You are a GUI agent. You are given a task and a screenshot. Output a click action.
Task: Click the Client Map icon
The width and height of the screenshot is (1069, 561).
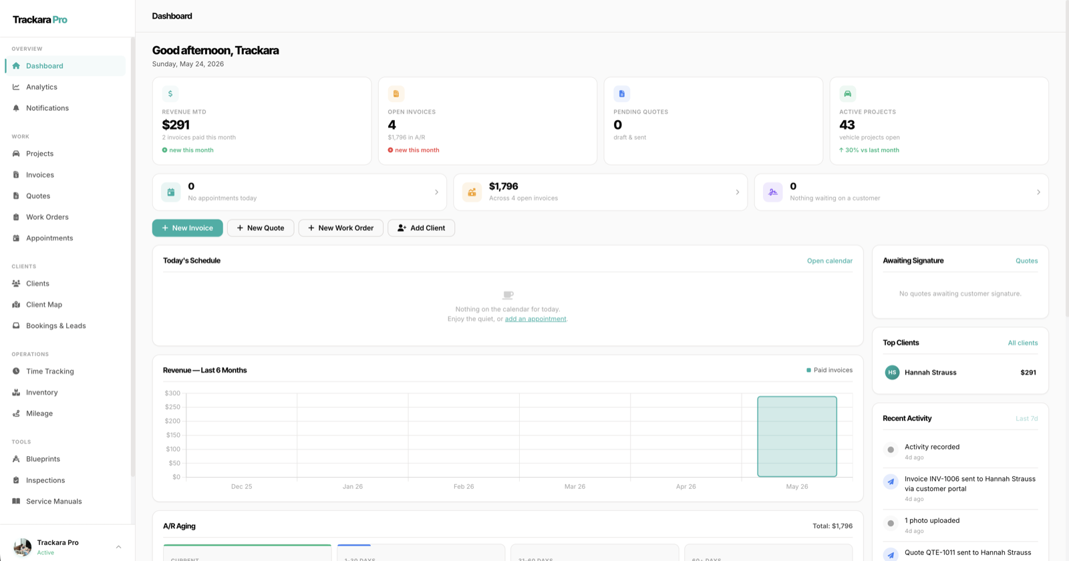(16, 305)
